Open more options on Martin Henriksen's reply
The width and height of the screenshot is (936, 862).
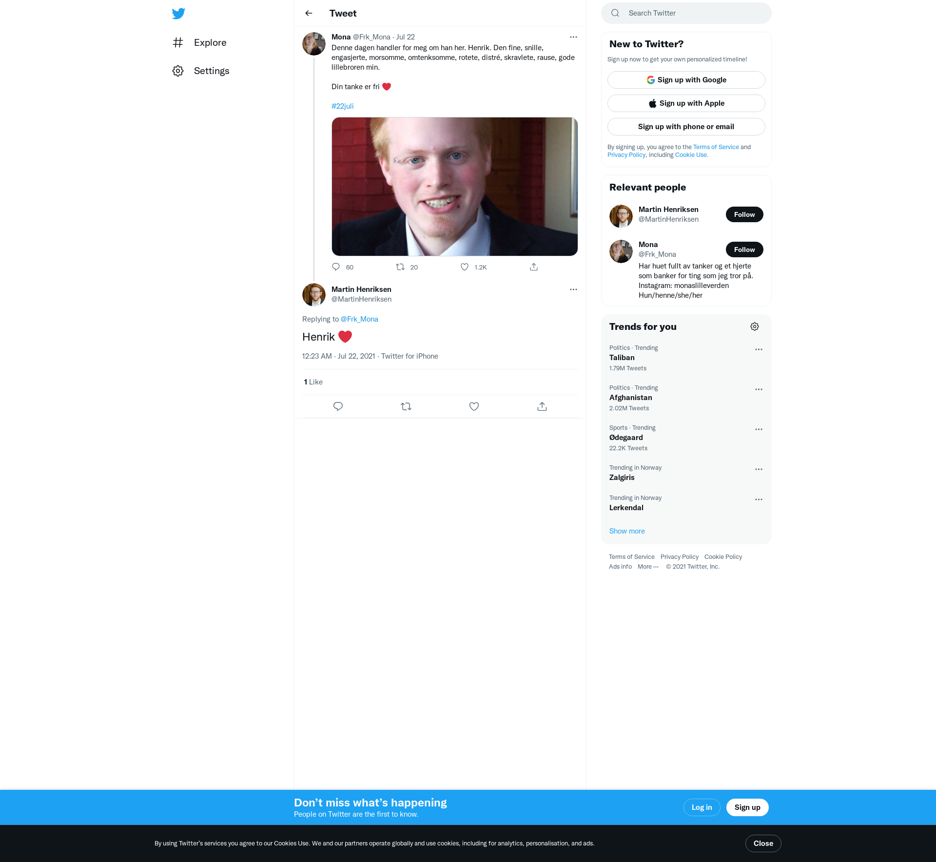573,289
